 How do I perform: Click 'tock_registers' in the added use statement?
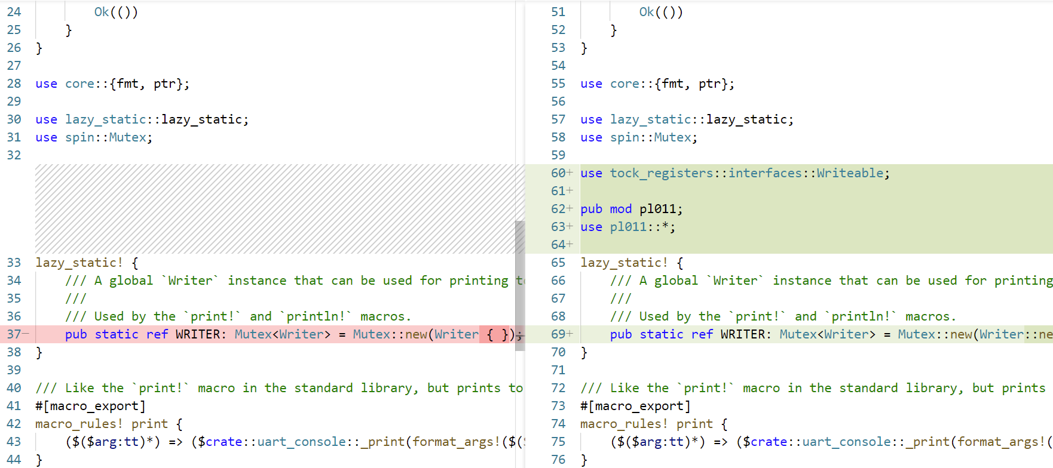(x=661, y=173)
